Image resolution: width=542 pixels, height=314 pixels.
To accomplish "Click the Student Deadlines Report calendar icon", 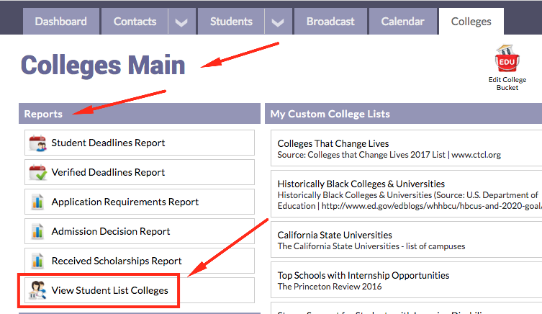I will pyautogui.click(x=37, y=143).
